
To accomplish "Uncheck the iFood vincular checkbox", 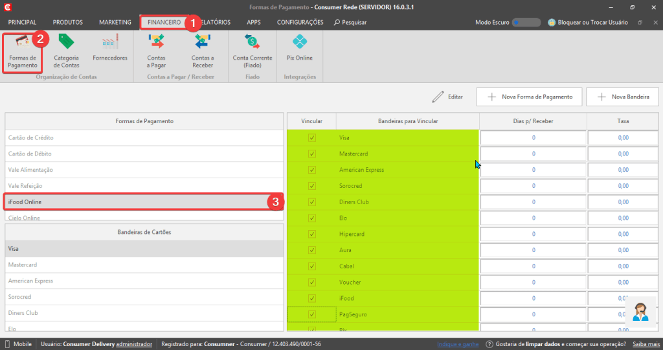I will (x=312, y=298).
